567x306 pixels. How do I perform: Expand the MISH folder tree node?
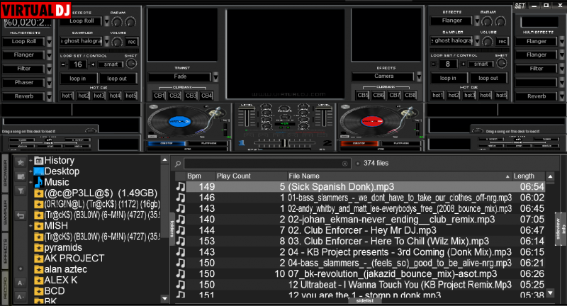tap(29, 225)
